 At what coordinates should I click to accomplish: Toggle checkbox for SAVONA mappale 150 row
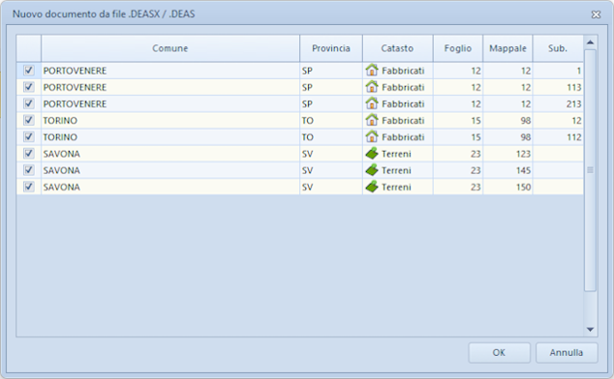tap(29, 187)
